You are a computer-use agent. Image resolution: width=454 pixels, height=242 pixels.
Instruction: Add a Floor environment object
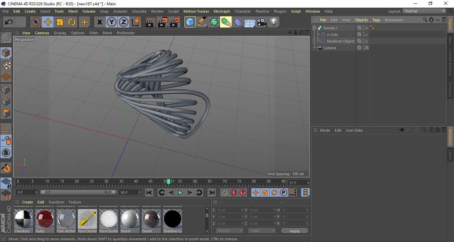click(250, 22)
